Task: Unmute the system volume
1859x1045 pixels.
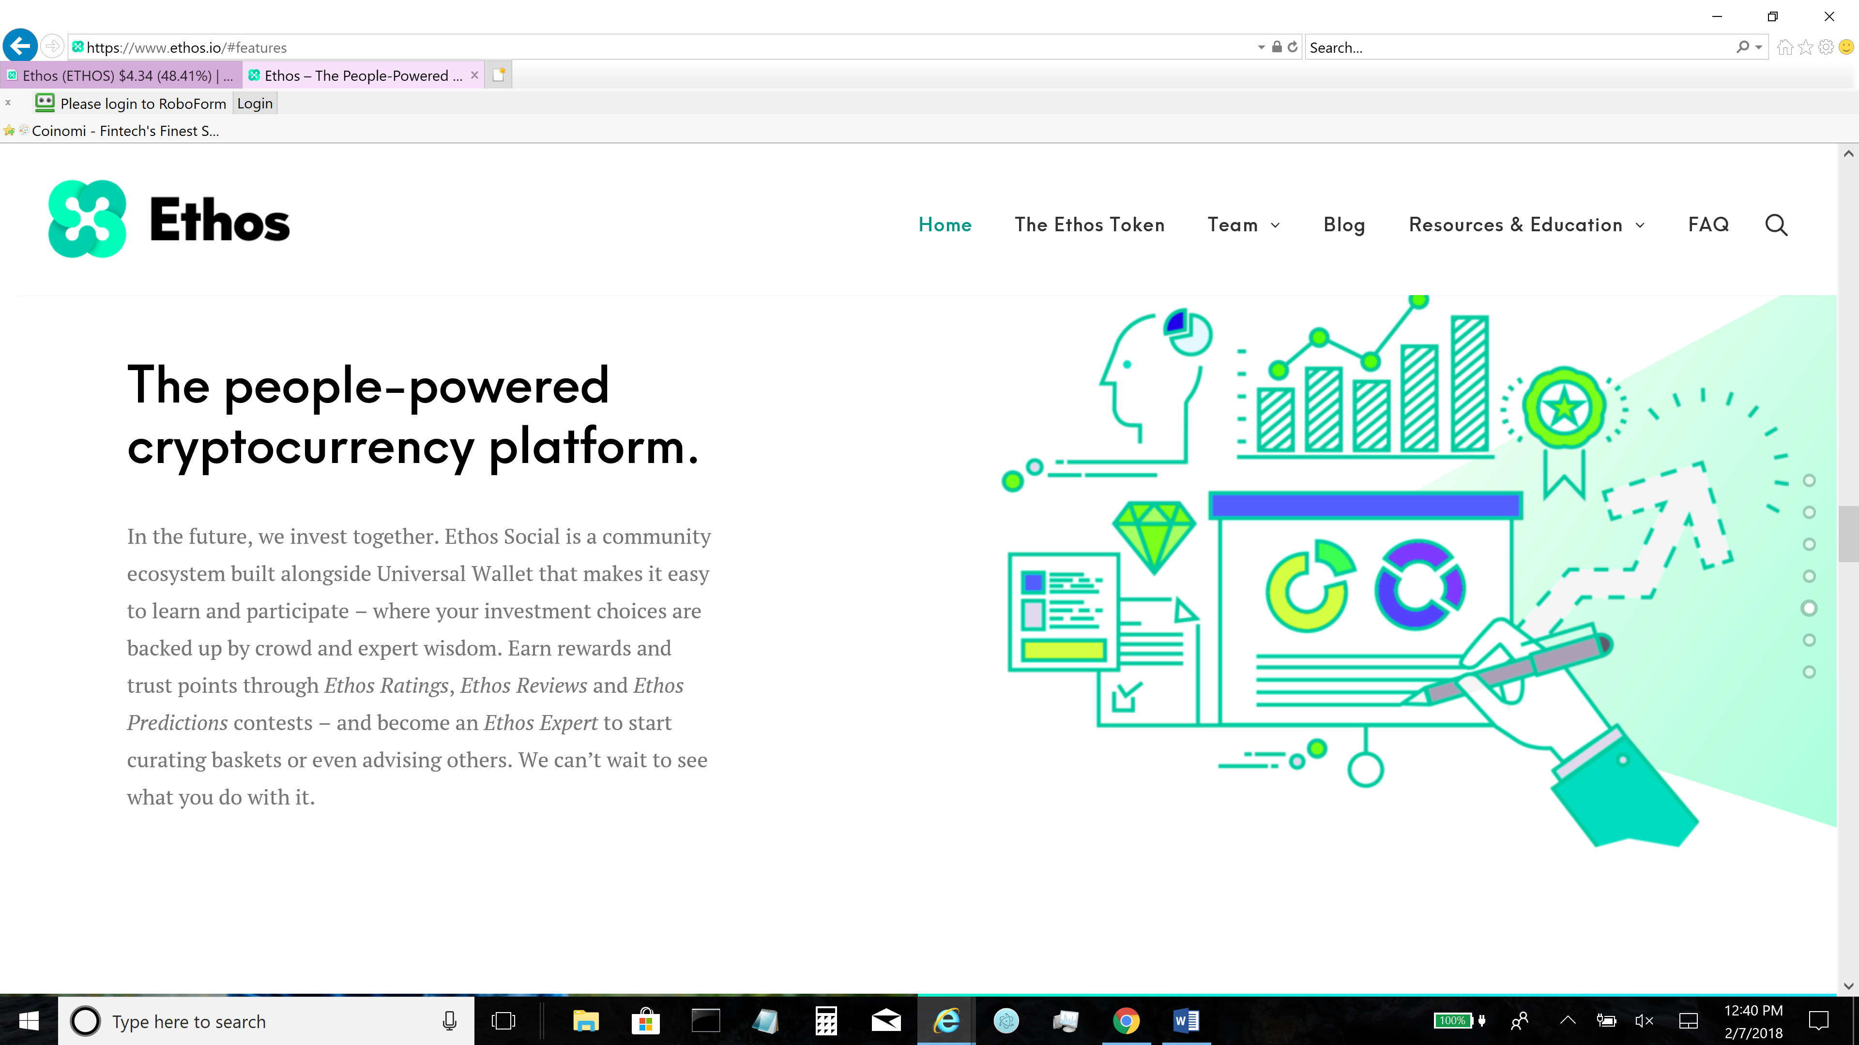Action: 1643,1020
